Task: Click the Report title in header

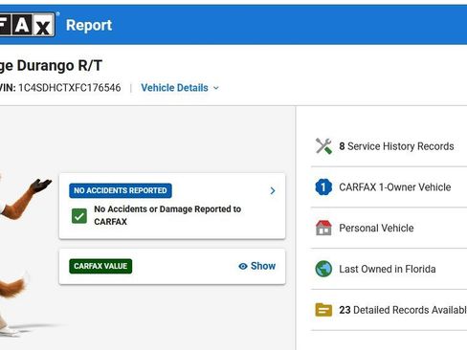Action: pyautogui.click(x=89, y=25)
